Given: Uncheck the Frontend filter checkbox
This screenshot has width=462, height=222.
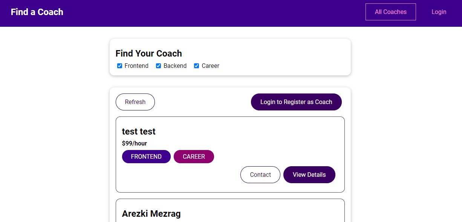Looking at the screenshot, I should point(120,66).
